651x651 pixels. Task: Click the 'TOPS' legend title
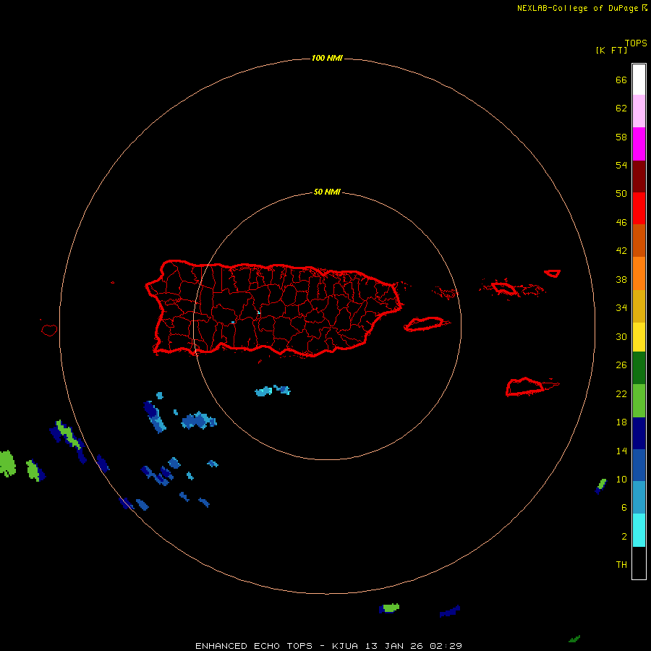pyautogui.click(x=636, y=43)
